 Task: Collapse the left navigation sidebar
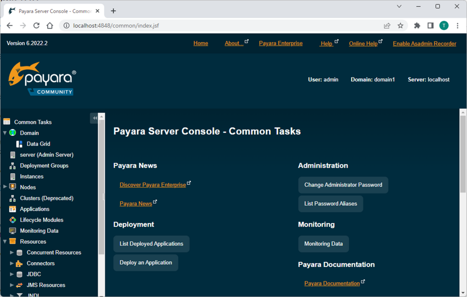pos(95,118)
